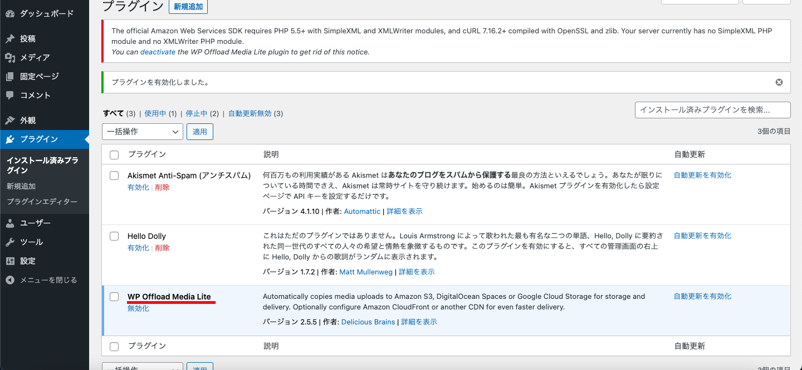802x370 pixels.
Task: Open the bottom 一括操作 dropdown
Action: click(x=142, y=367)
